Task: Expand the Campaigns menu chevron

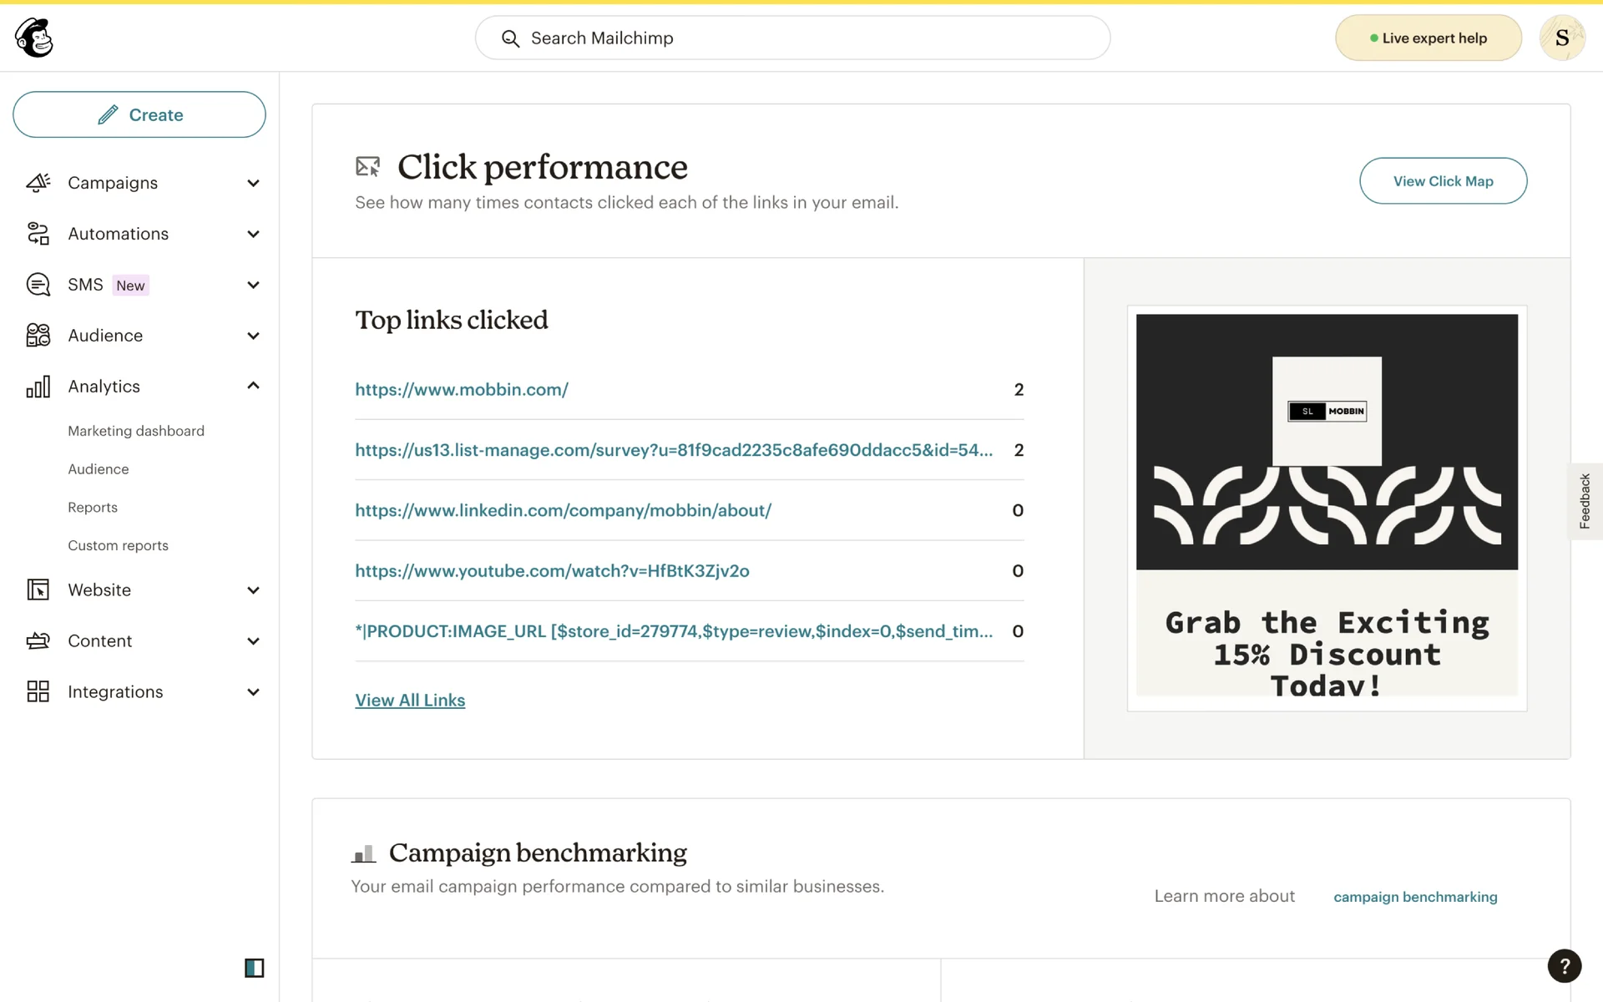Action: (x=253, y=183)
